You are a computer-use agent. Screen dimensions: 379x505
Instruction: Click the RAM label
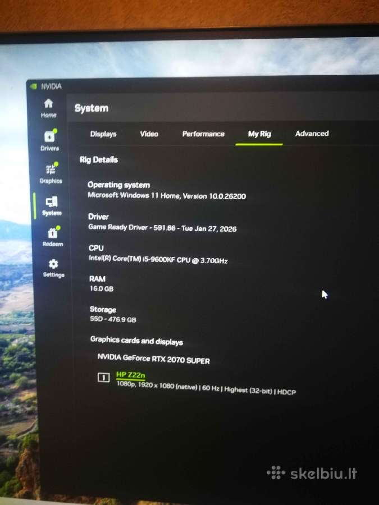coord(97,279)
